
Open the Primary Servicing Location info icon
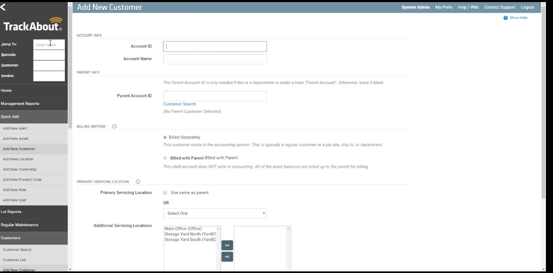pos(138,182)
